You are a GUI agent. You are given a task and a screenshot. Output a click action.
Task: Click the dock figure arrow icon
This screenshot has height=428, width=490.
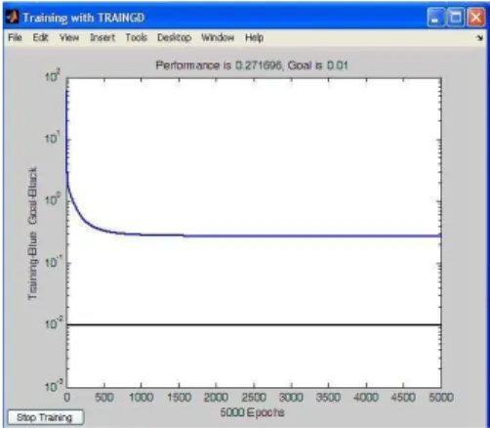pyautogui.click(x=479, y=38)
